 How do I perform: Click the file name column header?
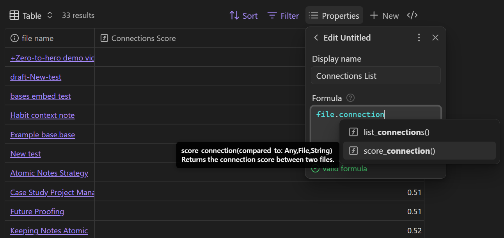(37, 38)
